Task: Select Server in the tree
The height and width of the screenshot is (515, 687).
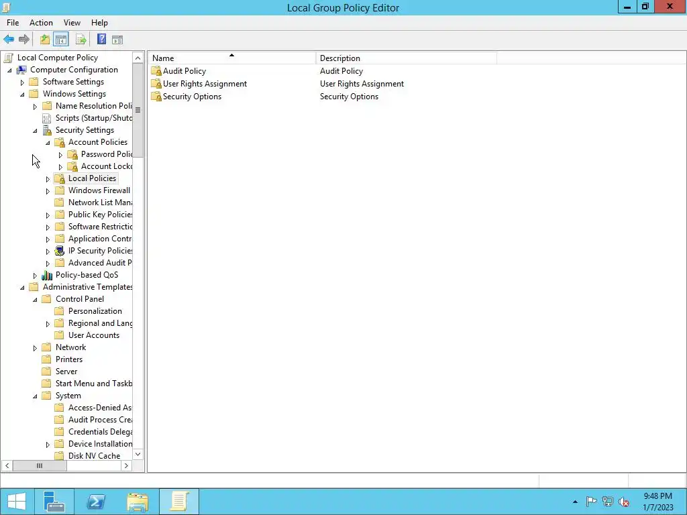Action: [x=66, y=371]
